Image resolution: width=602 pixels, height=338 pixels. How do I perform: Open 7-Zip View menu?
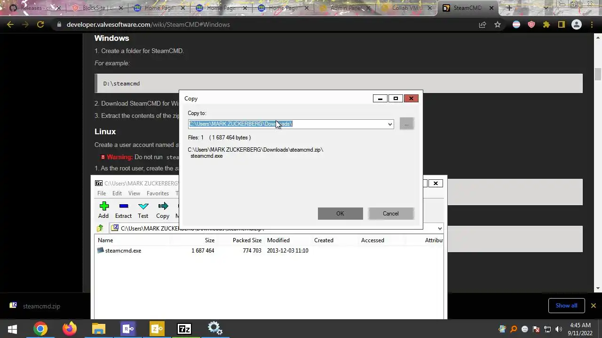click(134, 193)
